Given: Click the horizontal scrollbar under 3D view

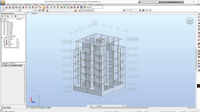Looking at the screenshot, I should pos(119,108).
